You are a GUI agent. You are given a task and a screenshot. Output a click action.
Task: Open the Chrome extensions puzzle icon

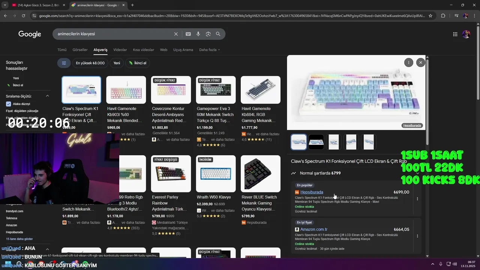(443, 16)
